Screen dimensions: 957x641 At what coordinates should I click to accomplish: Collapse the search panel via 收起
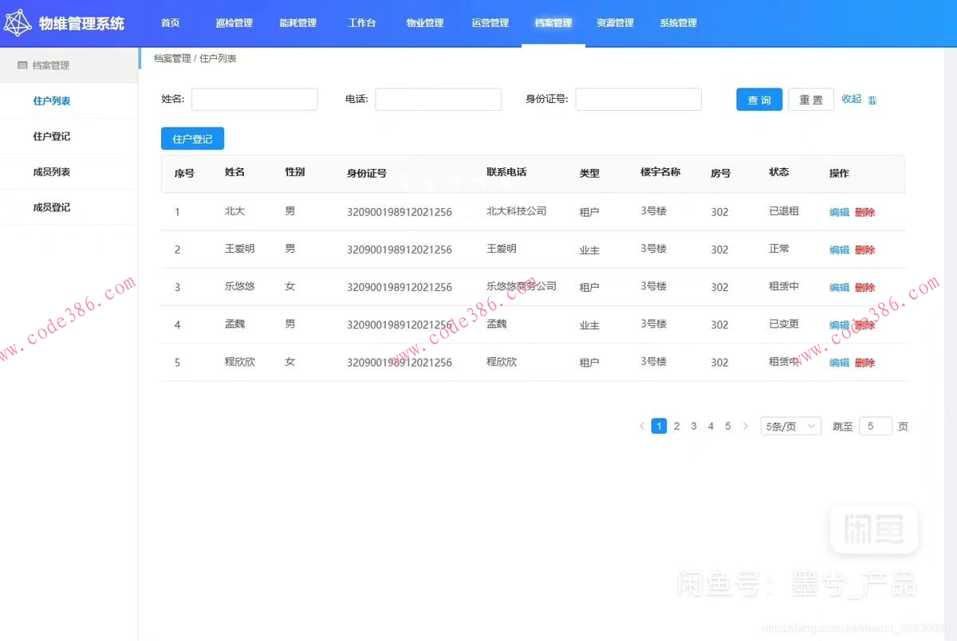[x=851, y=99]
